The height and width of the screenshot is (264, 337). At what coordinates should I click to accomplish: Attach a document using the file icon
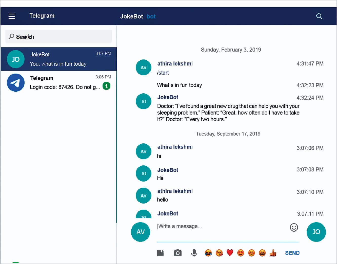point(160,253)
